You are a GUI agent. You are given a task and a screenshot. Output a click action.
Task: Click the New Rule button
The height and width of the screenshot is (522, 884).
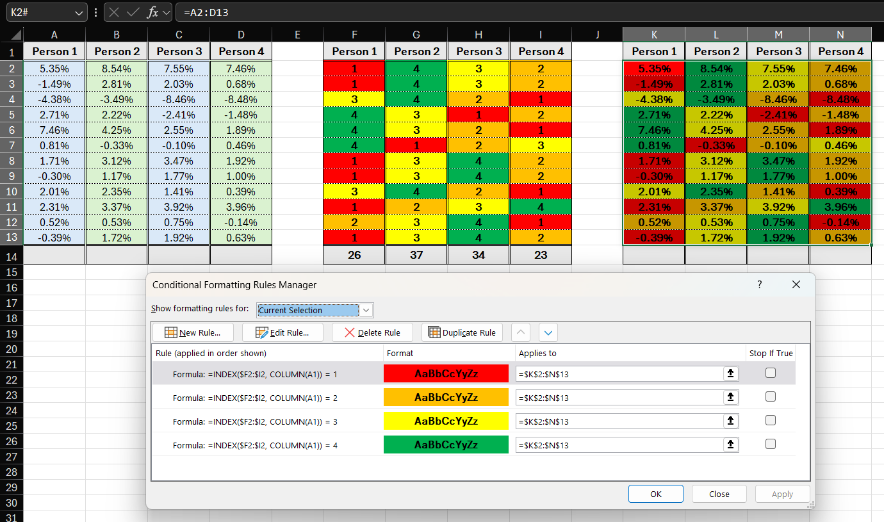point(193,332)
